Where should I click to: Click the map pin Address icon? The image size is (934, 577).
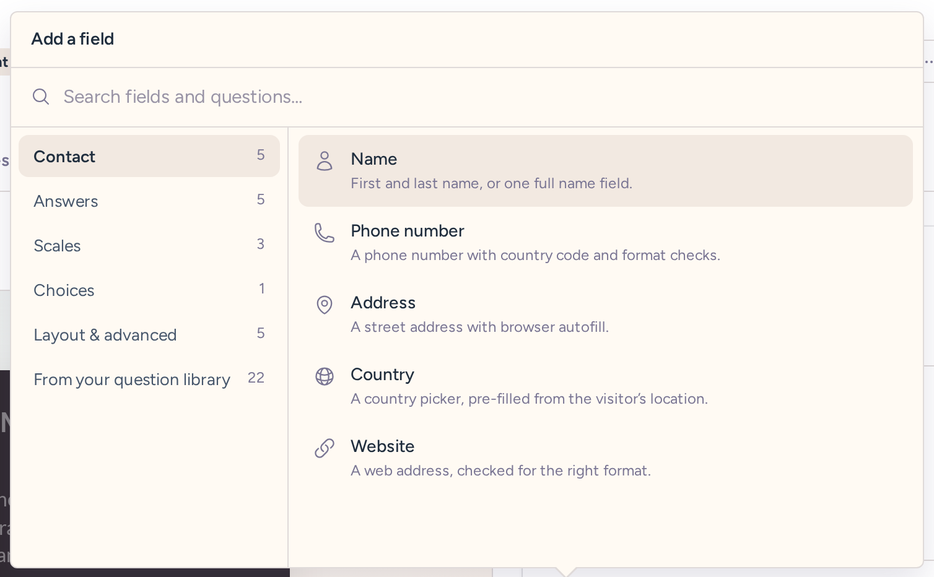[325, 305]
